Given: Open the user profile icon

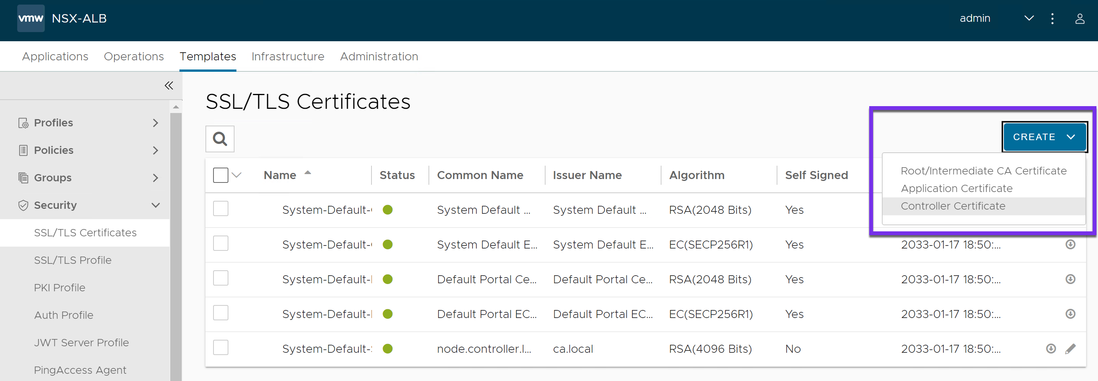Looking at the screenshot, I should [1079, 19].
